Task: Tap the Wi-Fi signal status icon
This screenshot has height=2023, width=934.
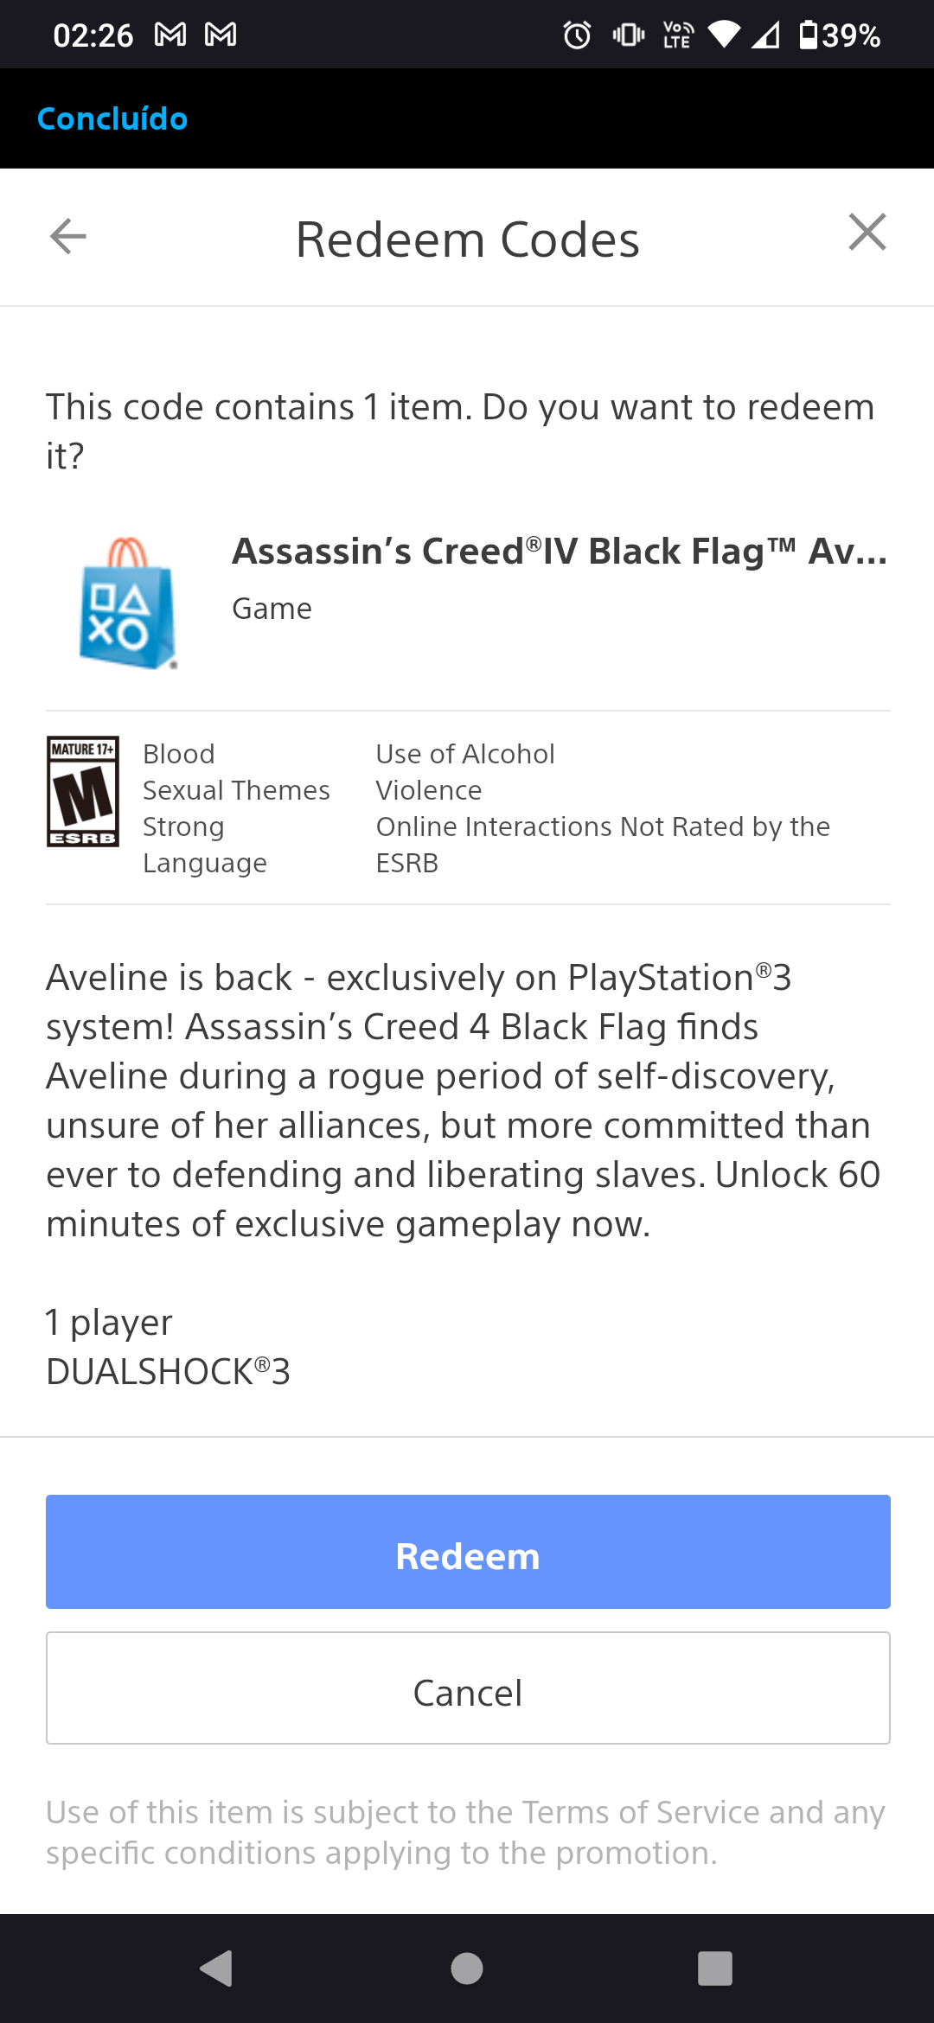Action: (724, 35)
